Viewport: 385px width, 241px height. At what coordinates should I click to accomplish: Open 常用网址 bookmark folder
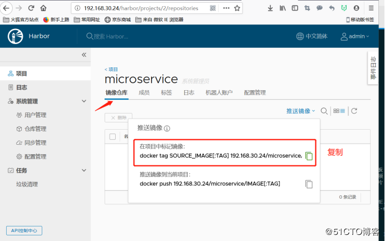(87, 19)
